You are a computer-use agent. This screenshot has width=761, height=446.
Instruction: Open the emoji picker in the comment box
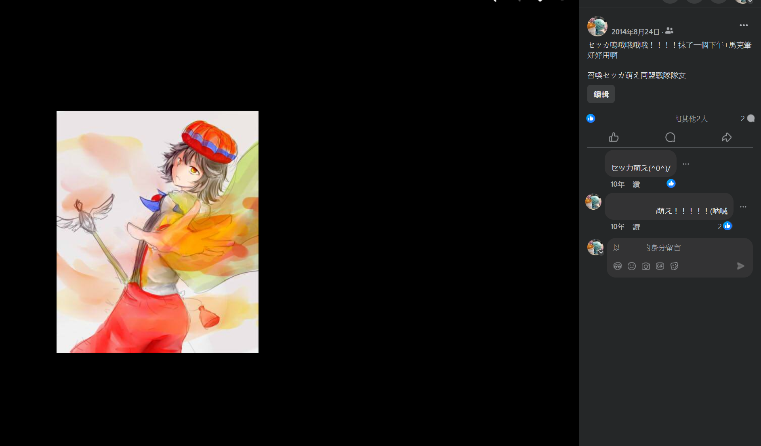pyautogui.click(x=632, y=266)
